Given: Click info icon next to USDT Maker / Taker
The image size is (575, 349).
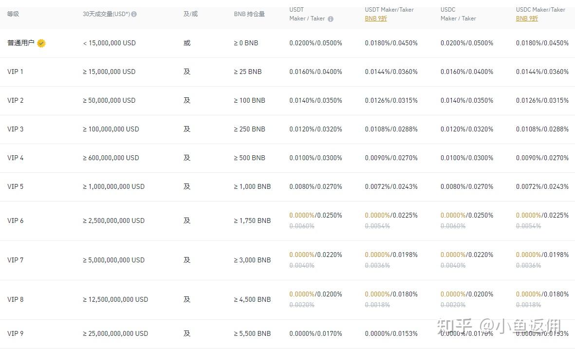Looking at the screenshot, I should point(331,19).
